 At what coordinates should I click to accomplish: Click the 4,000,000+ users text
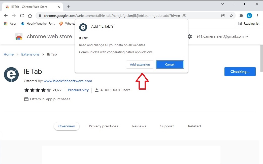pos(115,90)
